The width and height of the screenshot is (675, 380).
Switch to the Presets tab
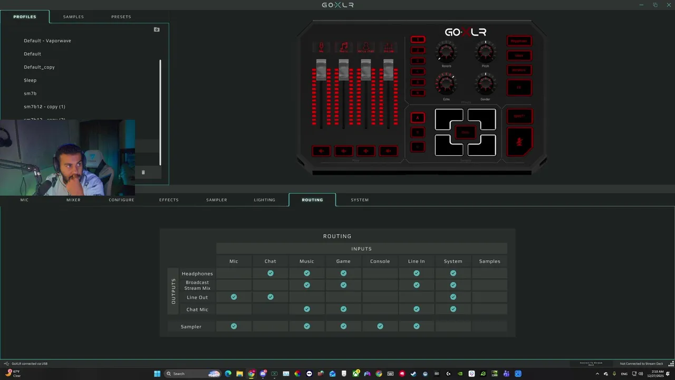[x=121, y=17]
